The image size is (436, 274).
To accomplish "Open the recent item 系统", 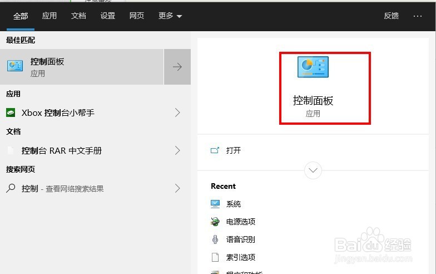I will (x=234, y=204).
